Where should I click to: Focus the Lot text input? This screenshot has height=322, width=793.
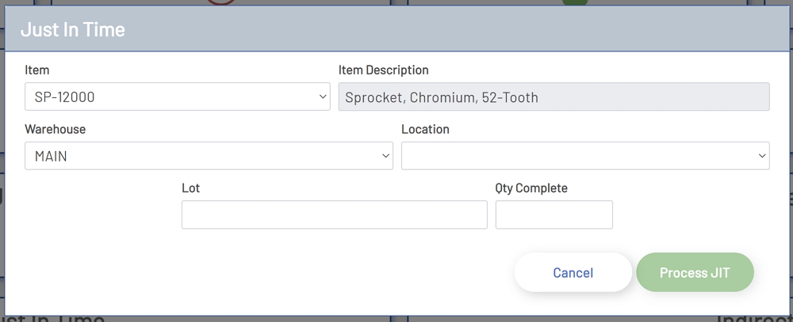coord(334,215)
